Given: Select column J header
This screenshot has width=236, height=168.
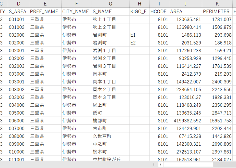Looking at the screenshot, I should 186,4.
